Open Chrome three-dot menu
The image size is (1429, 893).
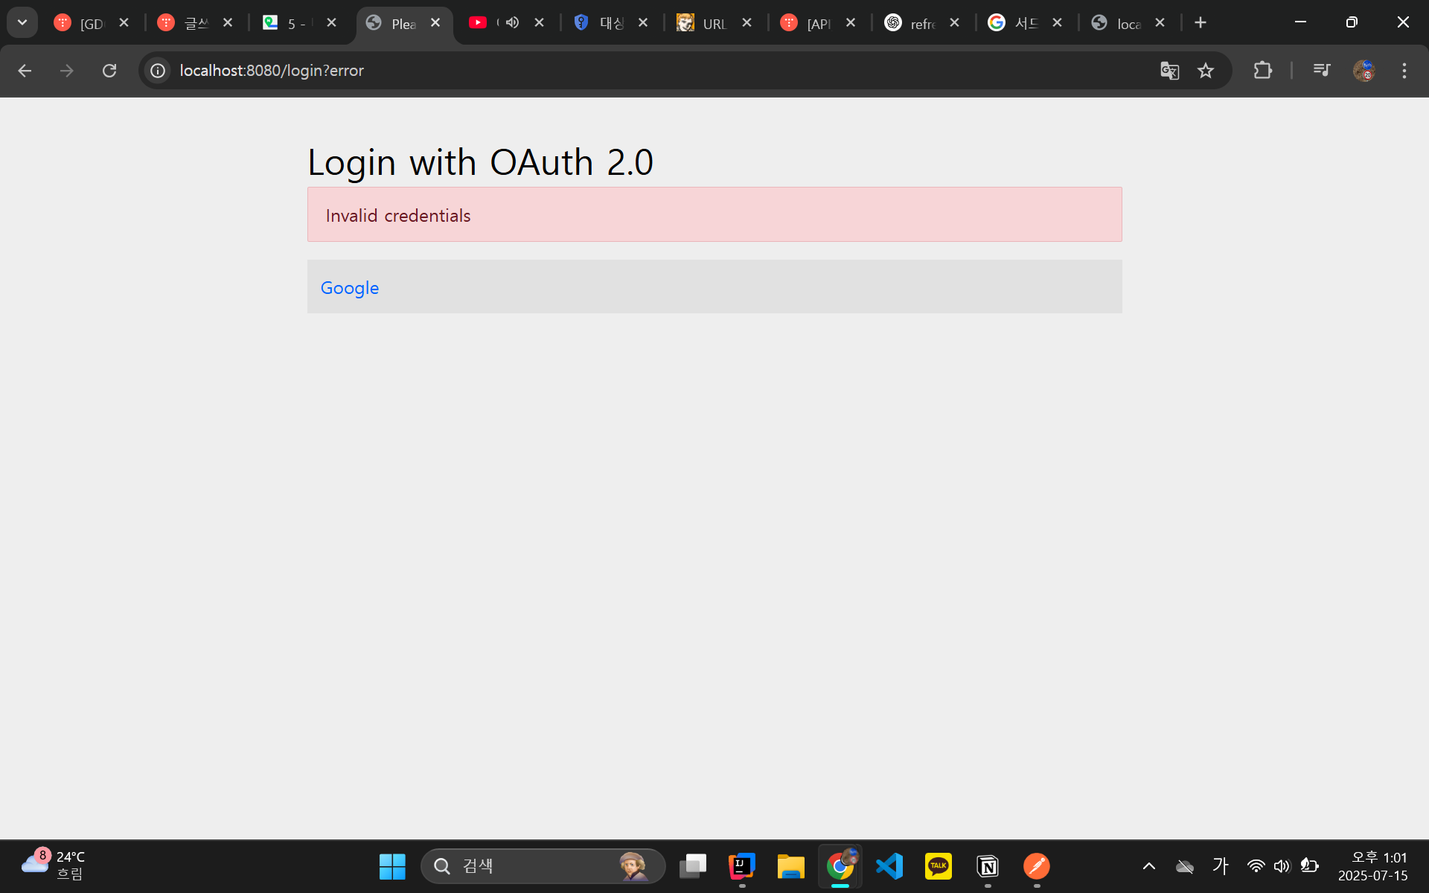tap(1404, 71)
